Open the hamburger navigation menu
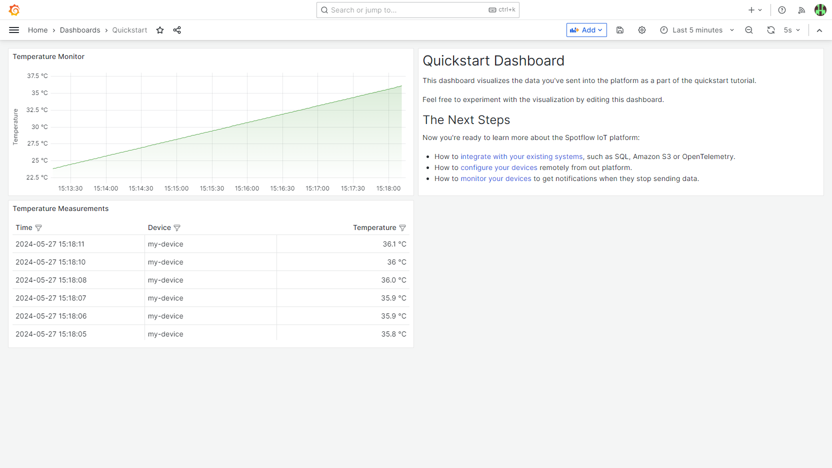The image size is (832, 468). [x=14, y=30]
